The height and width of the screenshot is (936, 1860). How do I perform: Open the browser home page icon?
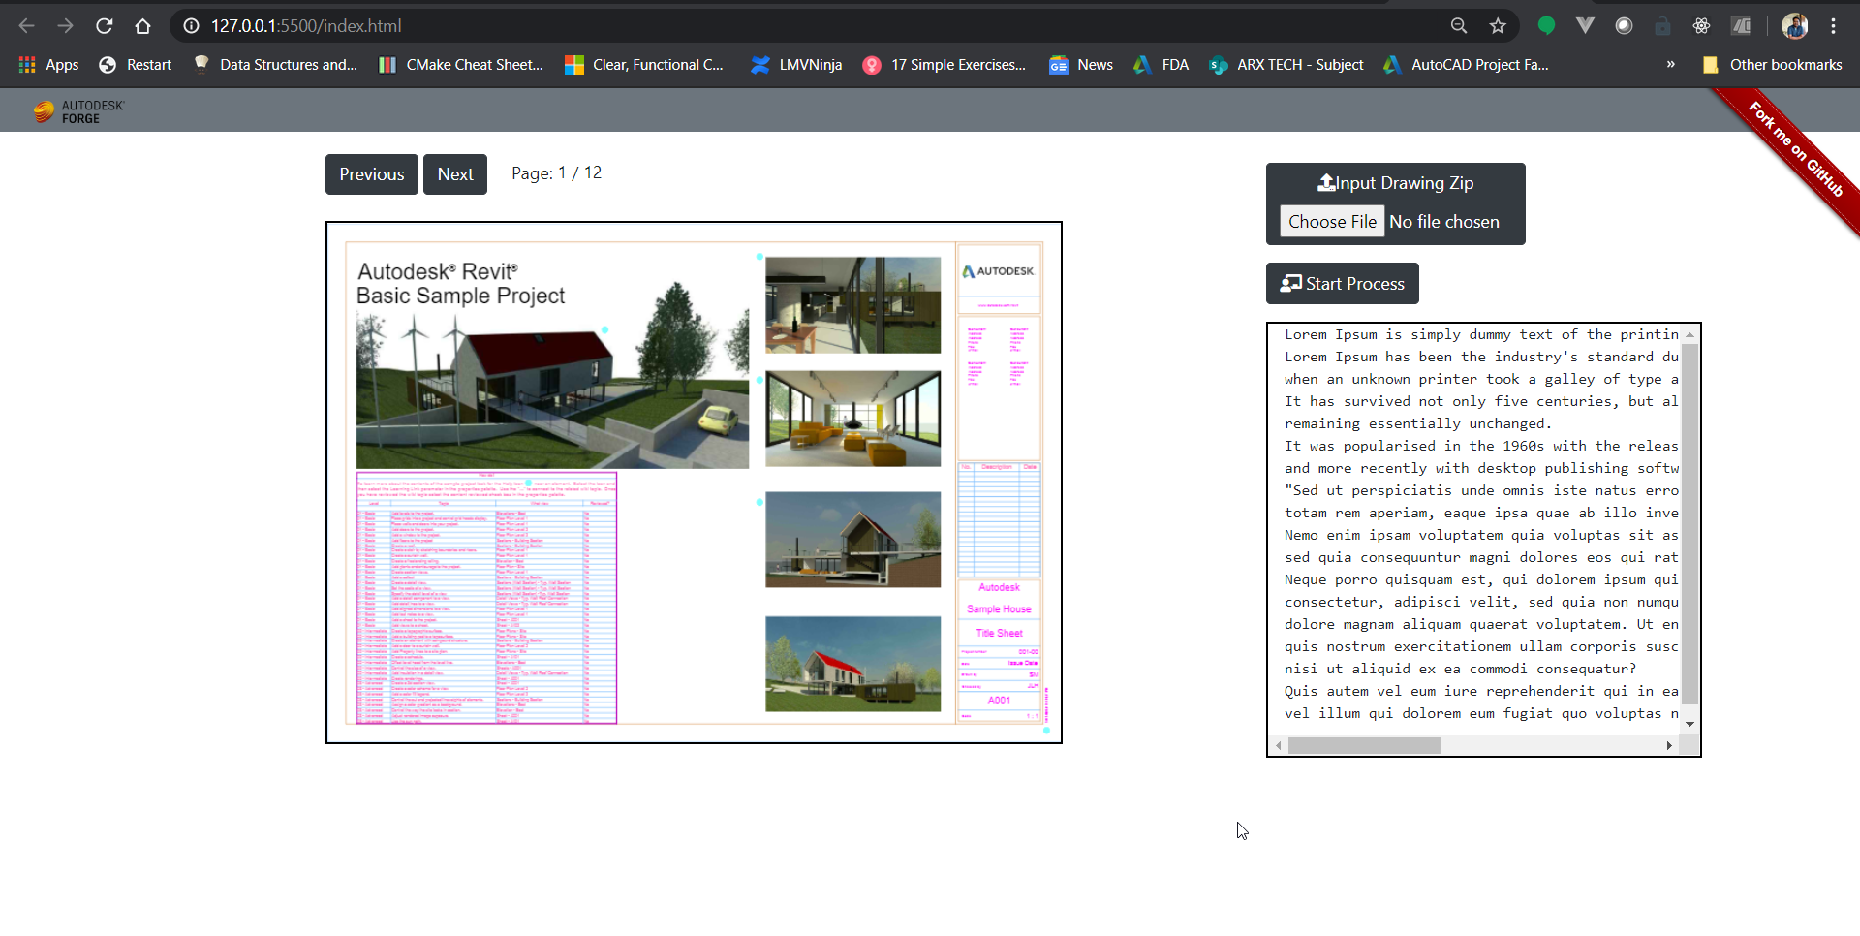point(142,26)
